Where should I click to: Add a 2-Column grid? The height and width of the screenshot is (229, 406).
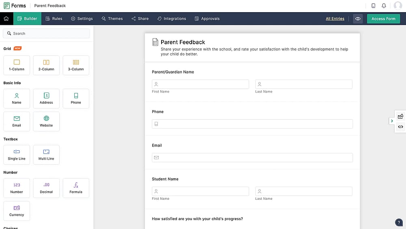[46, 65]
